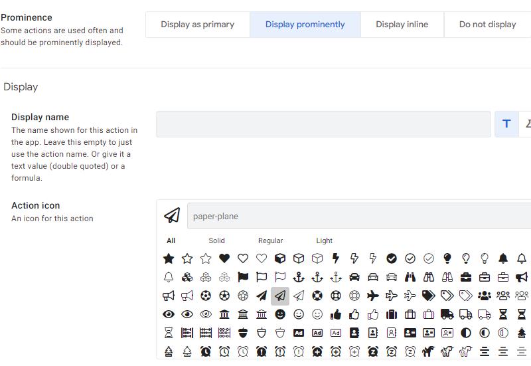Pick the solid check-circle icon

(x=392, y=258)
